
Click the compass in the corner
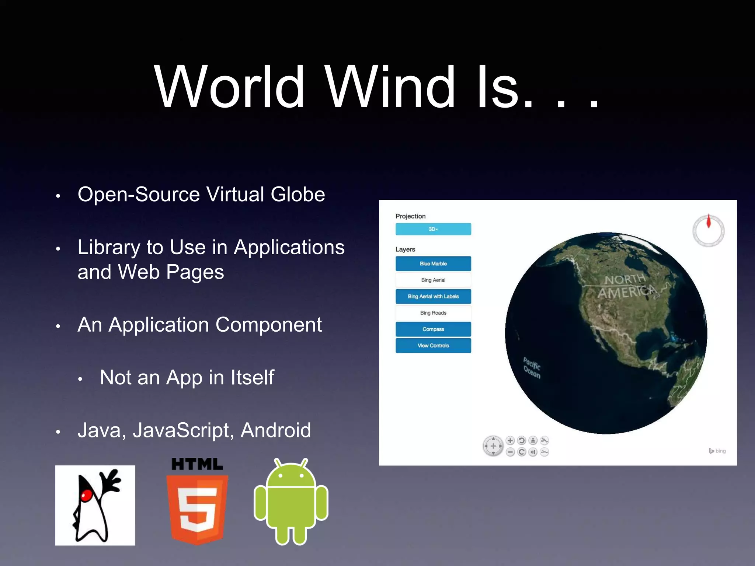point(708,230)
